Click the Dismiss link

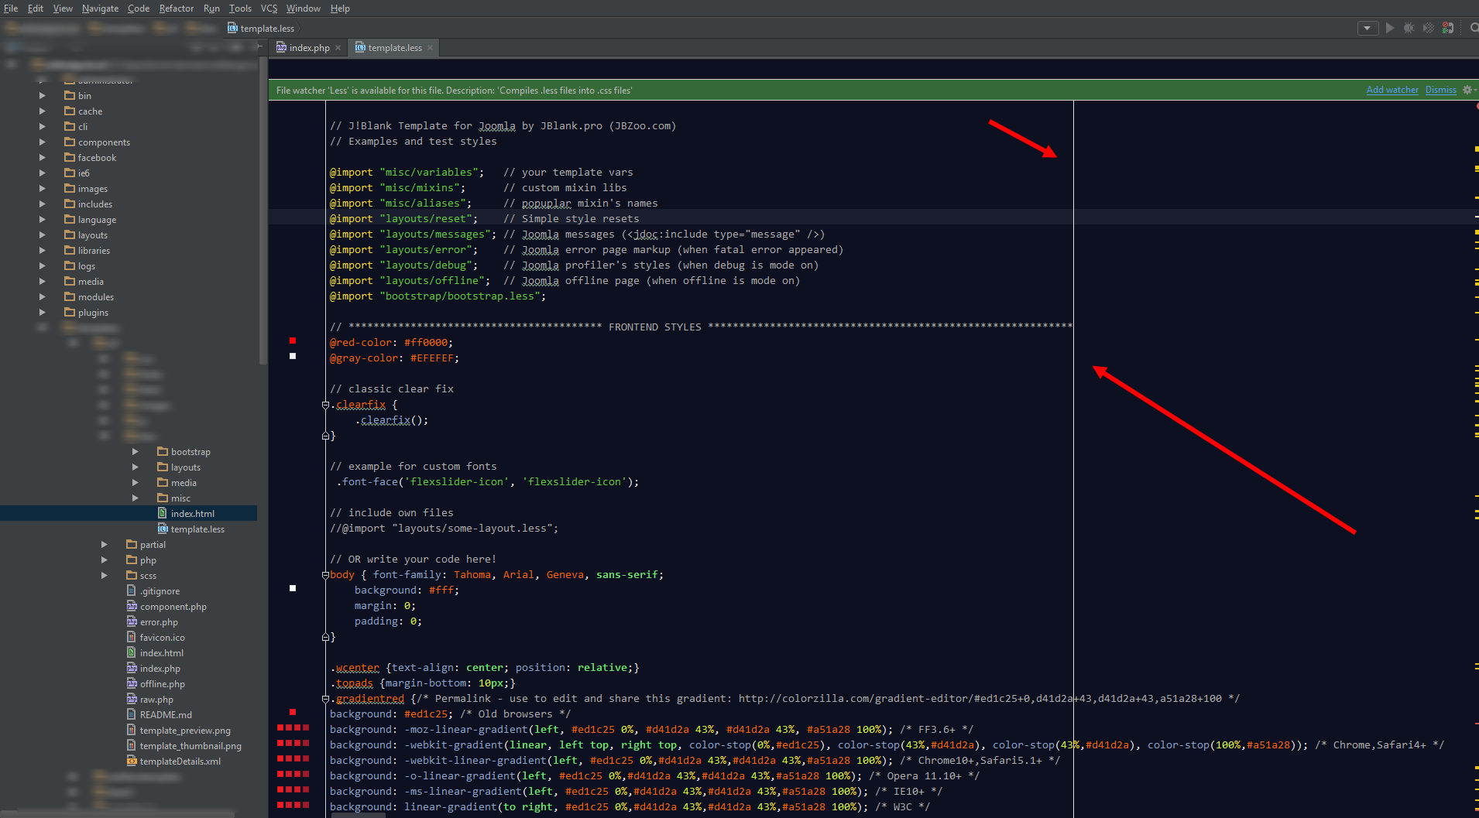point(1440,90)
